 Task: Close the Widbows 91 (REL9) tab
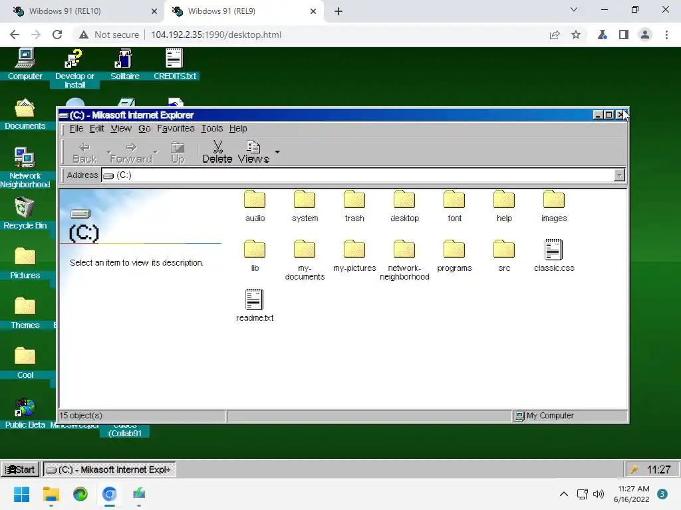pyautogui.click(x=313, y=11)
